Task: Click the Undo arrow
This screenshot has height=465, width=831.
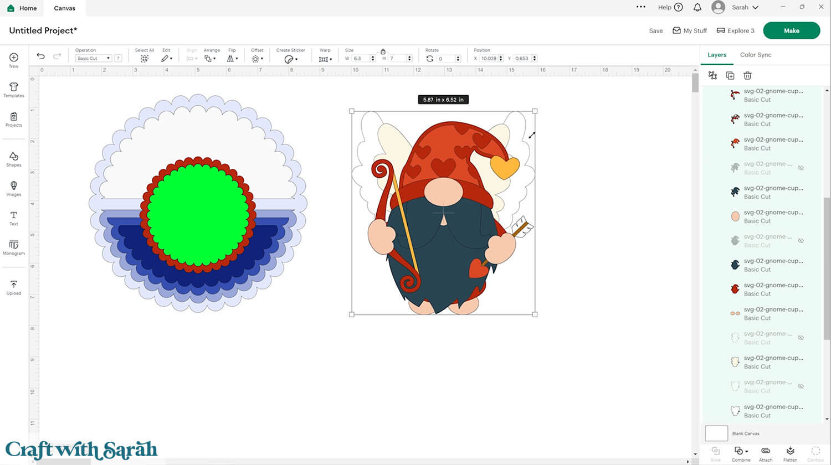Action: click(40, 56)
